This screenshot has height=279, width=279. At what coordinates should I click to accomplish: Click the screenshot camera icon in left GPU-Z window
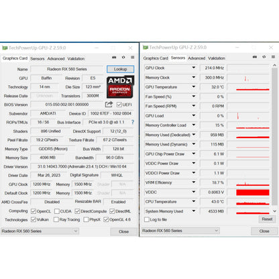point(114,58)
